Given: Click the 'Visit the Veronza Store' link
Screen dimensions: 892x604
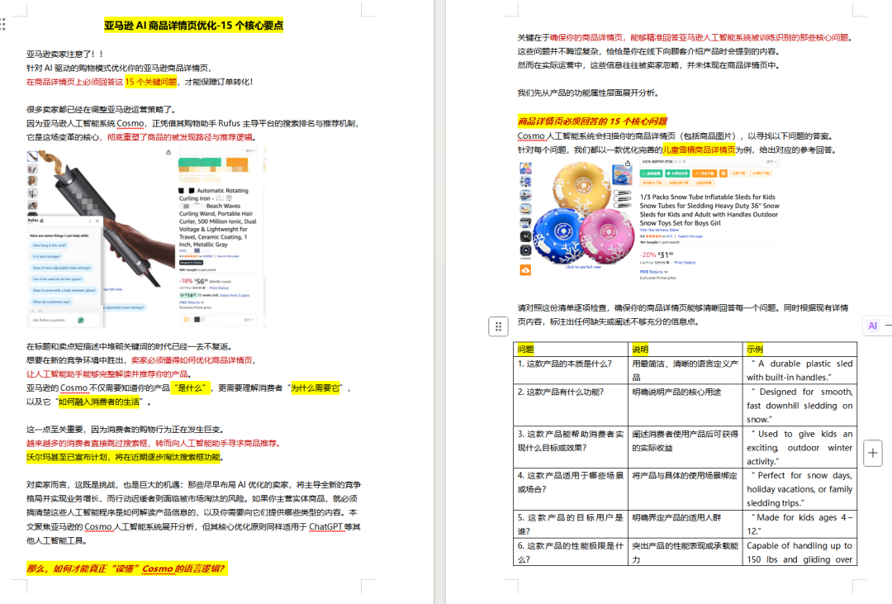Looking at the screenshot, I should tap(662, 230).
